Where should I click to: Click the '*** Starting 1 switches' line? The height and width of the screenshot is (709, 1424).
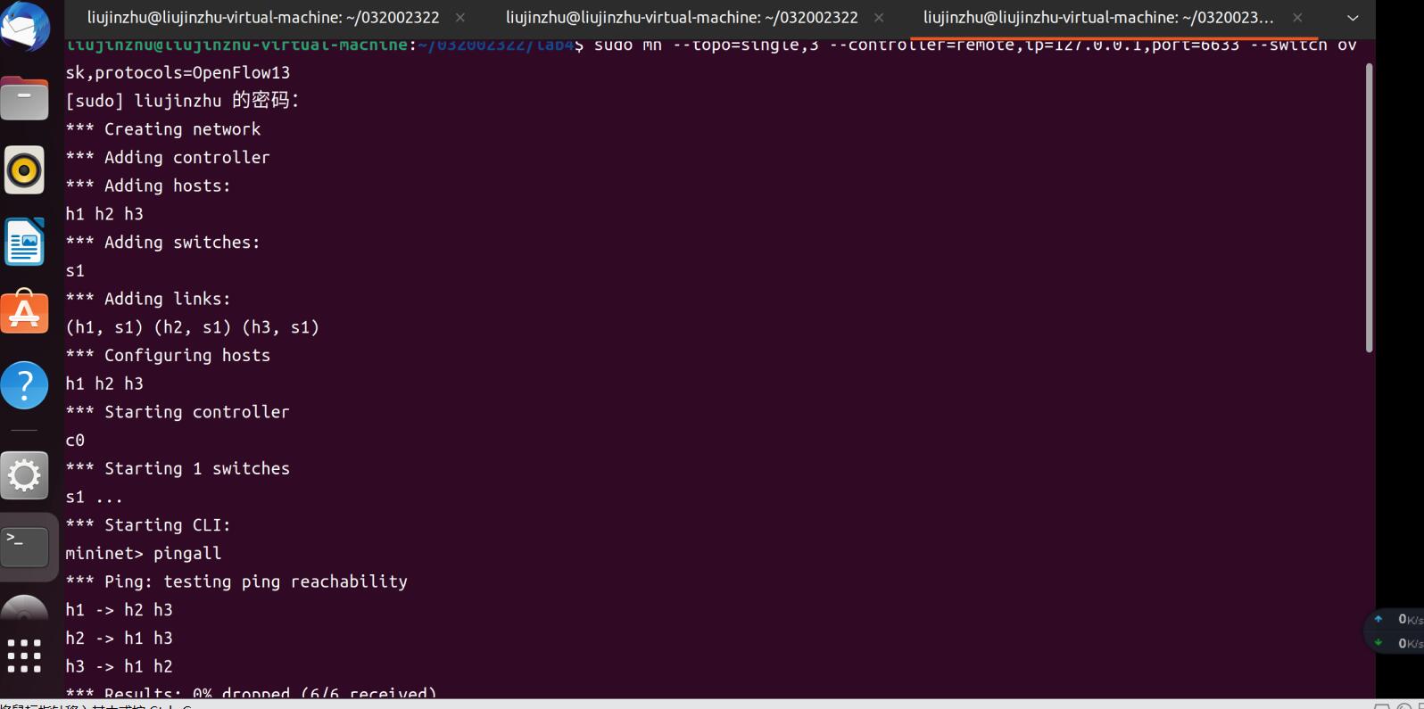click(x=178, y=469)
